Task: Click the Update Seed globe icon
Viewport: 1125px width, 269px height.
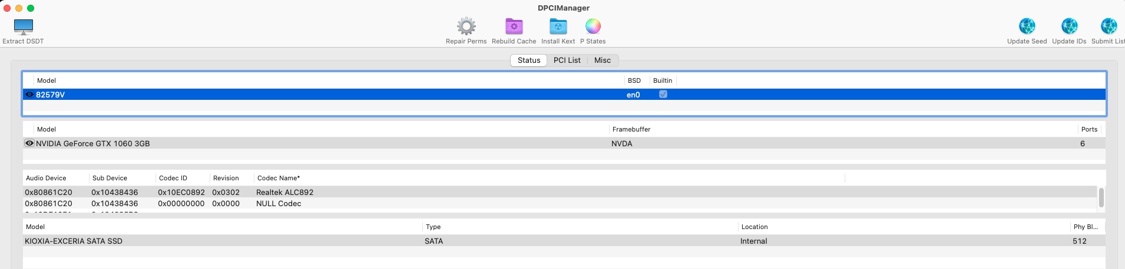Action: 1027,27
